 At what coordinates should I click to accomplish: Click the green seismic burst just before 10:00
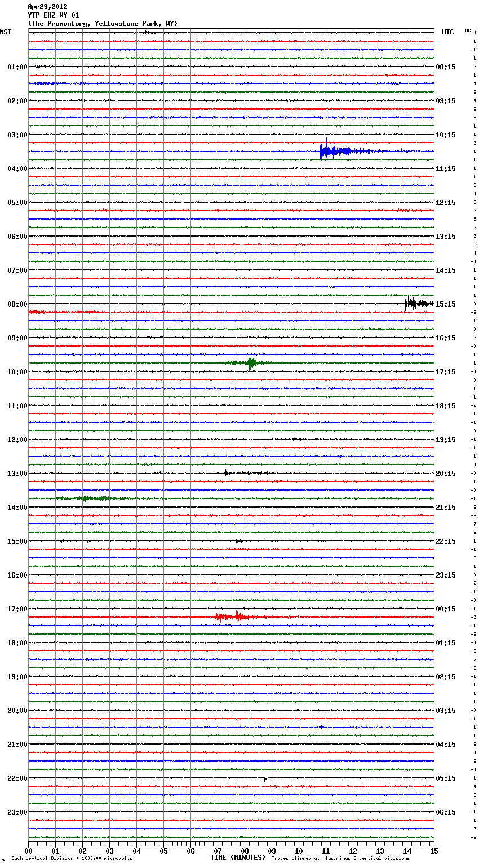249,363
